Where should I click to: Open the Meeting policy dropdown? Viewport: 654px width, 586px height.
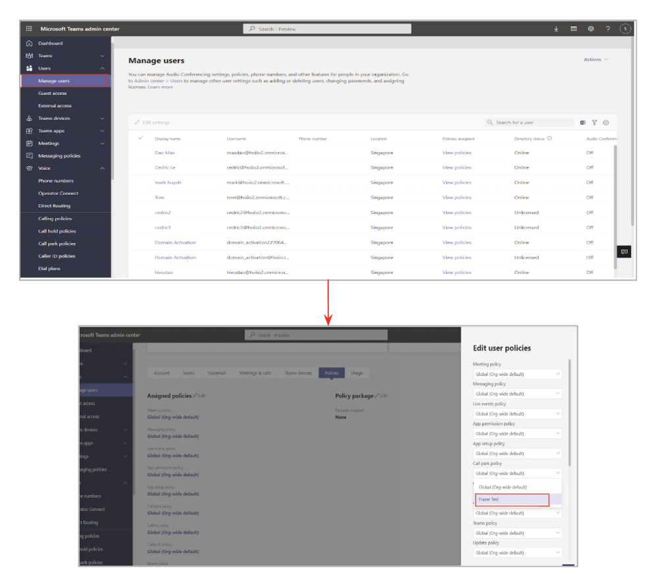[x=517, y=374]
